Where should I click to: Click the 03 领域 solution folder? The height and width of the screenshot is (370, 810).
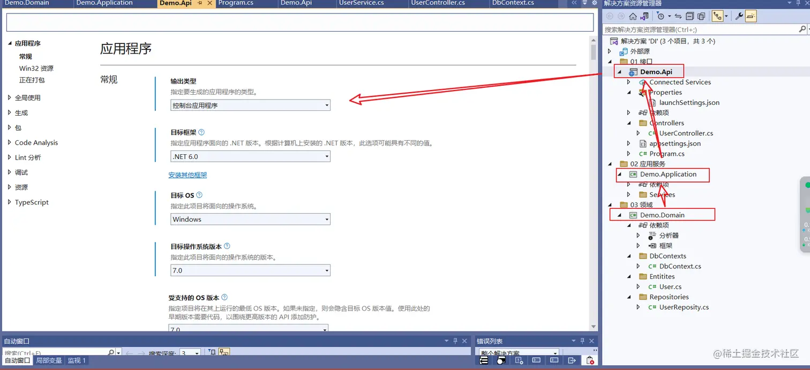tap(641, 205)
